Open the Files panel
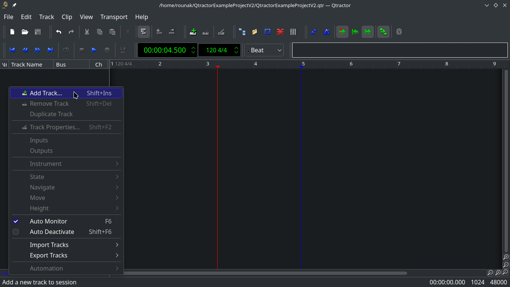 click(x=254, y=32)
